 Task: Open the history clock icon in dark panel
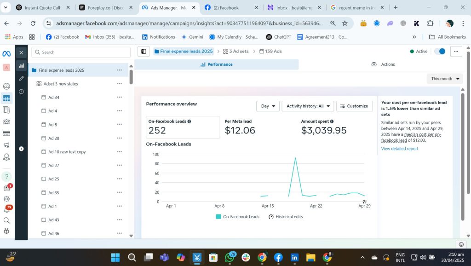coord(21,92)
